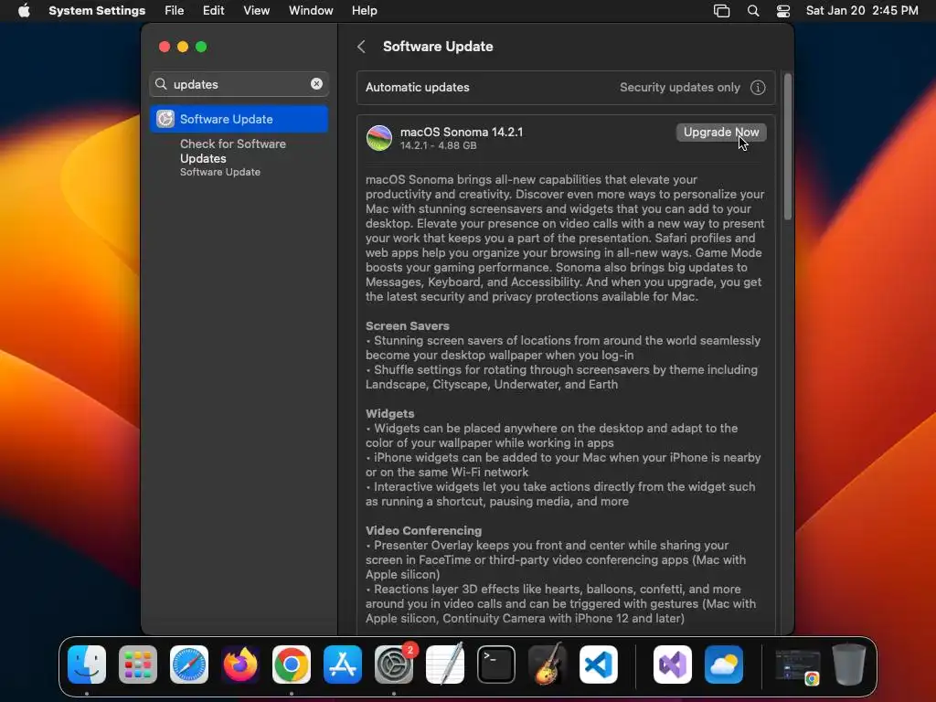The image size is (936, 702).
Task: Click the Automatic updates row
Action: pyautogui.click(x=565, y=88)
